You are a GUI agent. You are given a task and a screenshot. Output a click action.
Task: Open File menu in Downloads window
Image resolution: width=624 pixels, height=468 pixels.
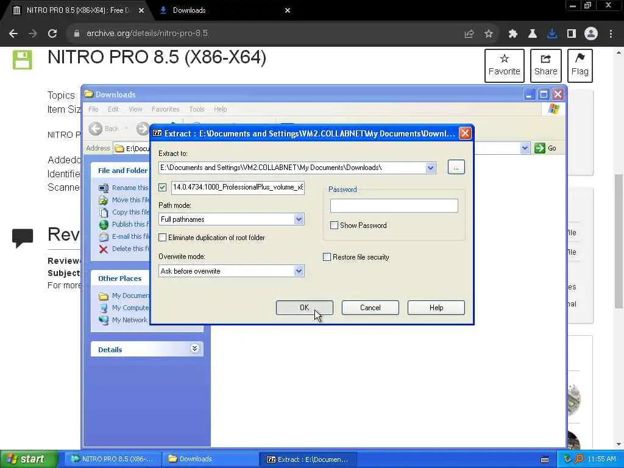click(93, 109)
